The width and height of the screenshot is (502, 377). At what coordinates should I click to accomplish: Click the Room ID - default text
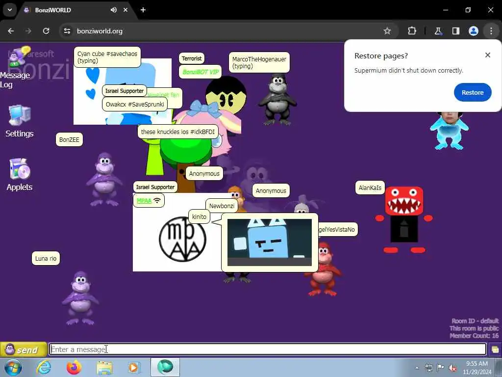tap(475, 321)
